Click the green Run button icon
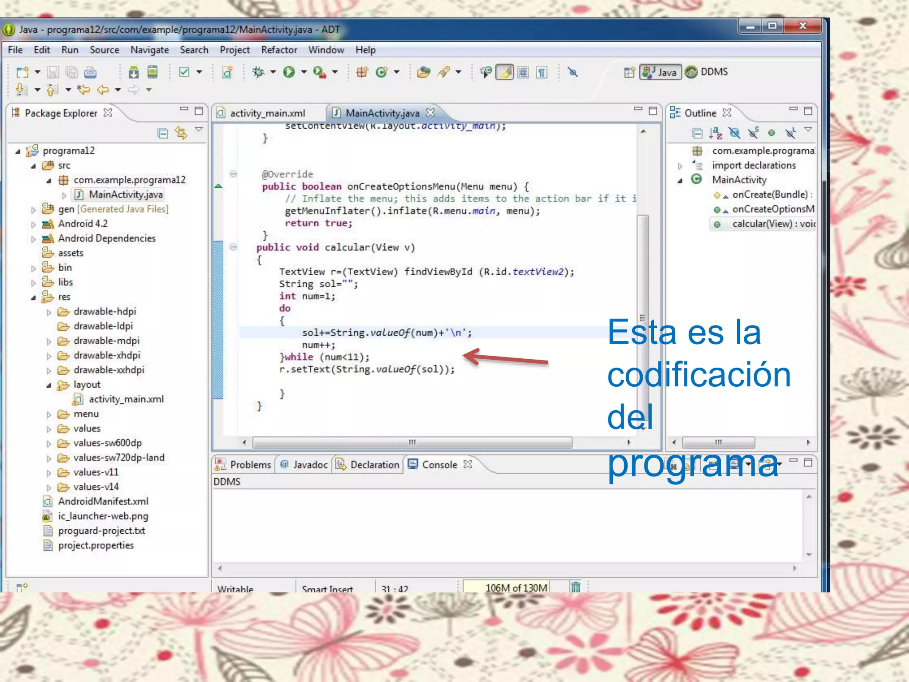Viewport: 909px width, 682px height. [x=289, y=72]
